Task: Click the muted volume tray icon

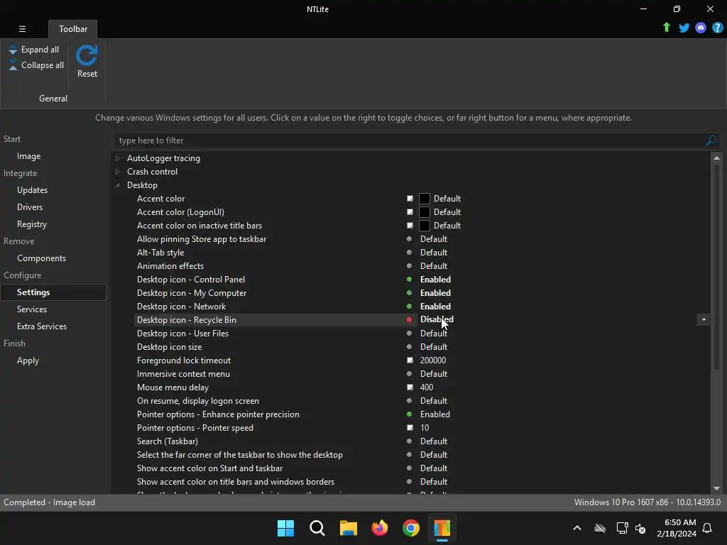Action: pyautogui.click(x=641, y=528)
